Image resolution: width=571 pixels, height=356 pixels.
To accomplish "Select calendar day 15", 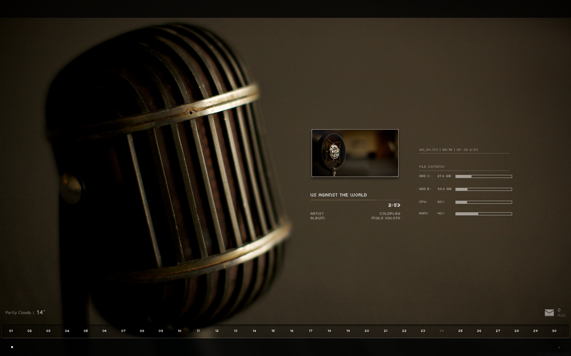I will click(273, 331).
